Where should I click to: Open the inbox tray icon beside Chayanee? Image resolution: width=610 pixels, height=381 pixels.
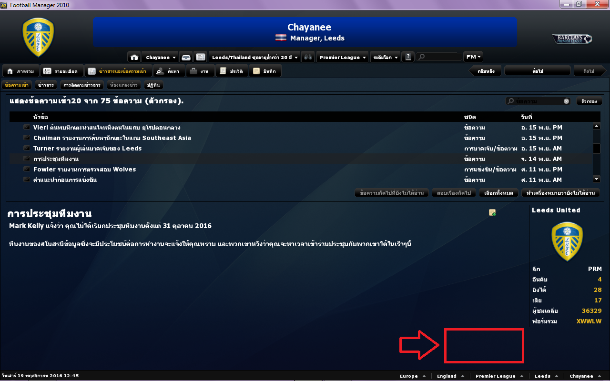click(186, 57)
